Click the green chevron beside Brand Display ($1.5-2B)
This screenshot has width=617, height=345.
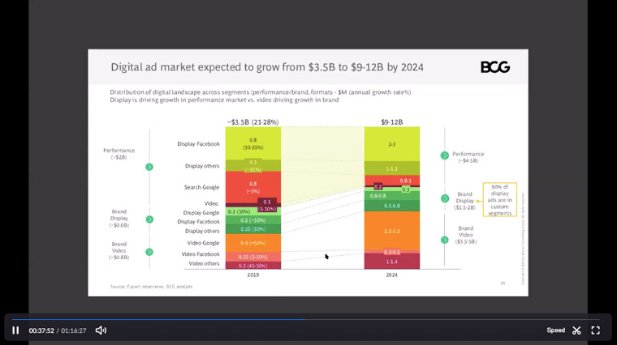click(445, 198)
